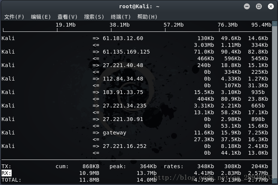Open the 文件(F) menu
The width and height of the screenshot is (278, 185).
point(14,17)
